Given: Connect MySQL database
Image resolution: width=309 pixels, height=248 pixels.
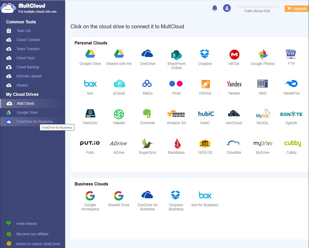Looking at the screenshot, I should tap(263, 117).
